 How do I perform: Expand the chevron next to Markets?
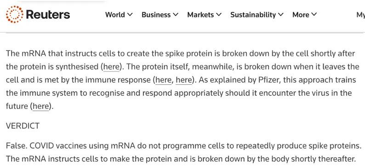click(x=219, y=15)
